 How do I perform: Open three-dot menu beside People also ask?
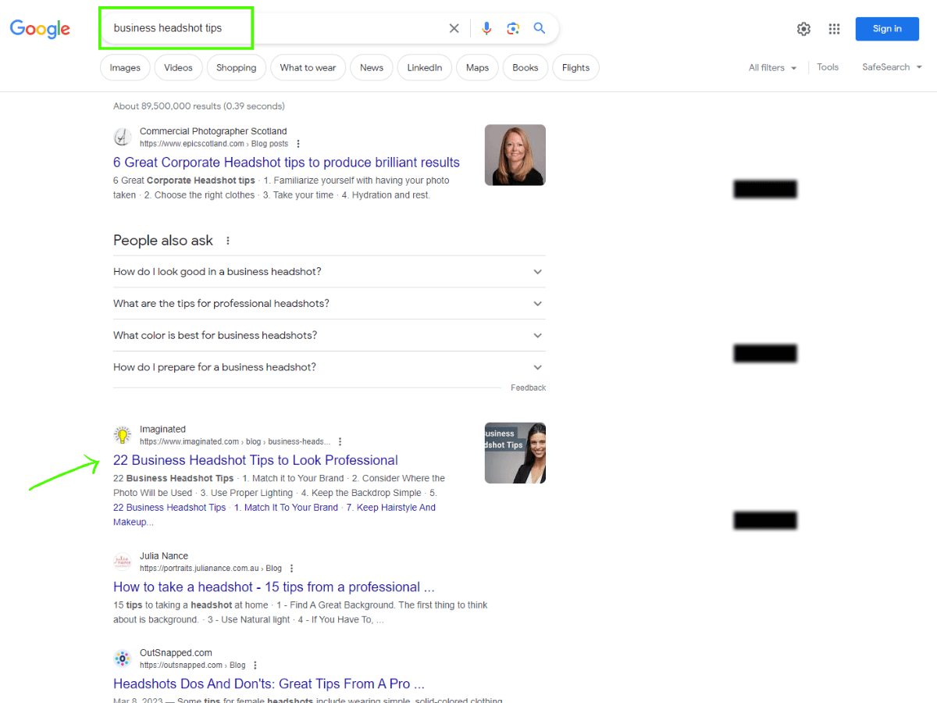pyautogui.click(x=228, y=241)
